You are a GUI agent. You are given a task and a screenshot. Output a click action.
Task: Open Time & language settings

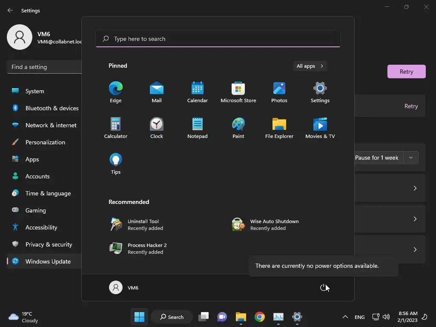[44, 193]
